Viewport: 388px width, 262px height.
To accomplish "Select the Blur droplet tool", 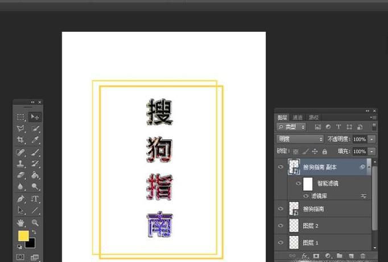I will tap(20, 186).
